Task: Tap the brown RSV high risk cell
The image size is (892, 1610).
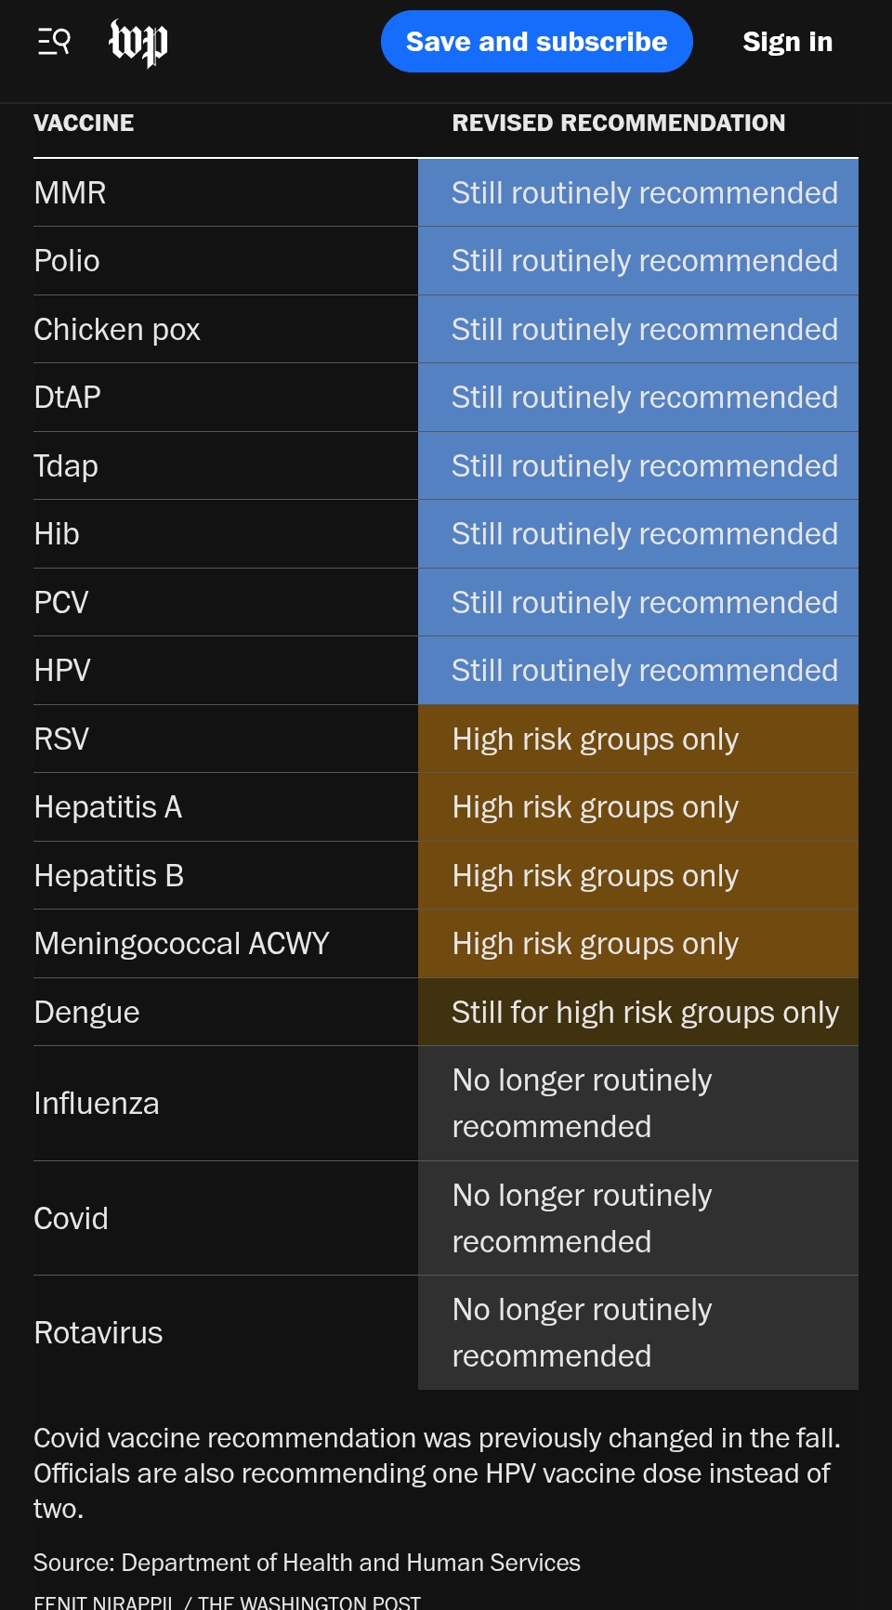Action: pyautogui.click(x=638, y=740)
